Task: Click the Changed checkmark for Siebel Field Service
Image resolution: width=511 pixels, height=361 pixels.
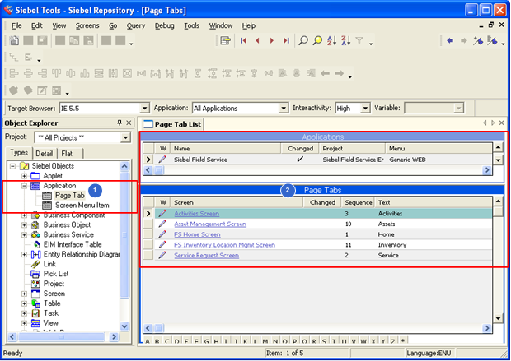Action: click(x=300, y=159)
